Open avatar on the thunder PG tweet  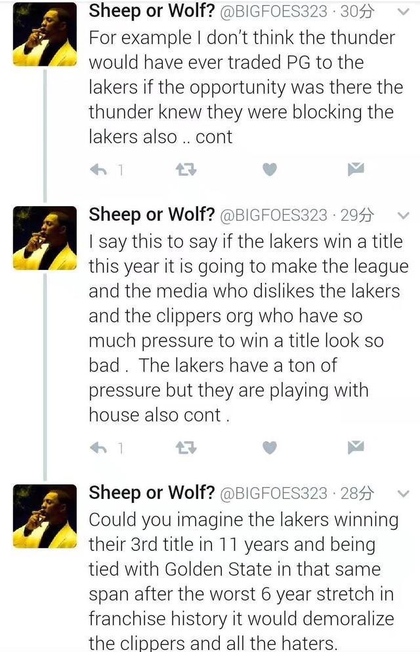(x=45, y=35)
